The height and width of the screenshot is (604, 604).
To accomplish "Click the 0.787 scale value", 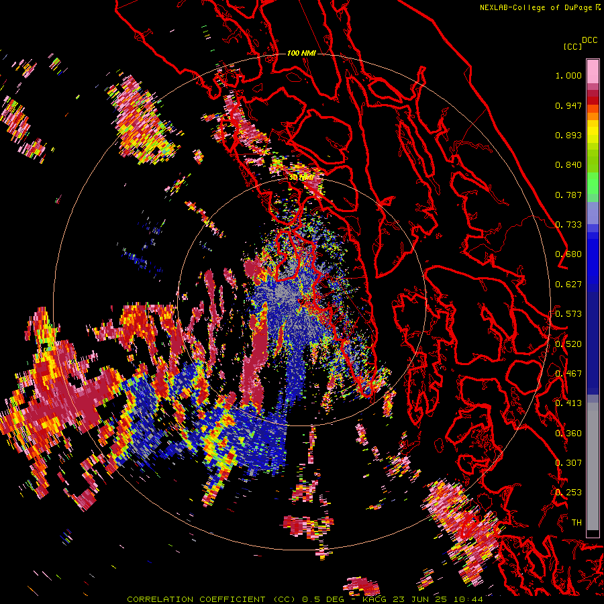I will 568,195.
